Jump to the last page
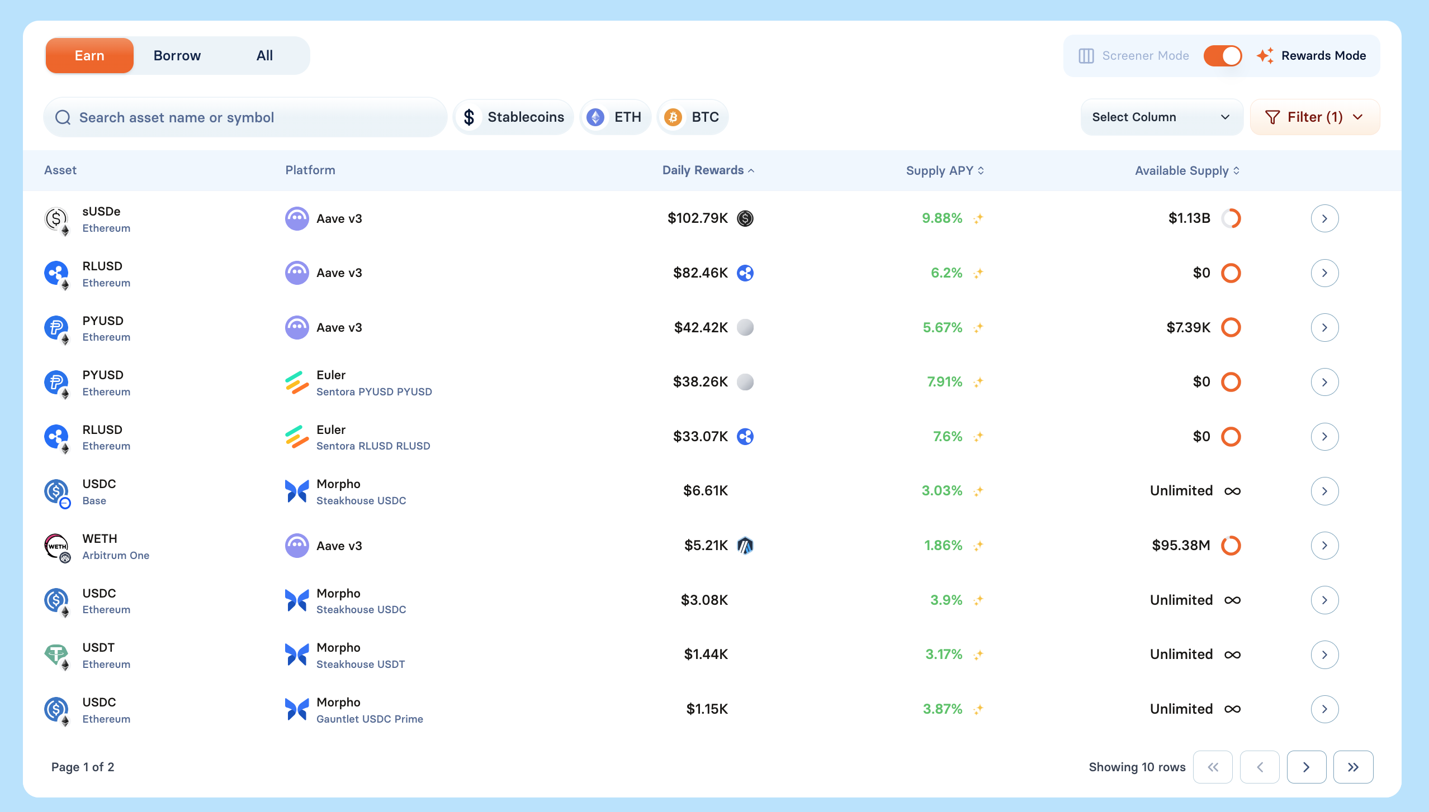This screenshot has height=812, width=1429. point(1353,767)
